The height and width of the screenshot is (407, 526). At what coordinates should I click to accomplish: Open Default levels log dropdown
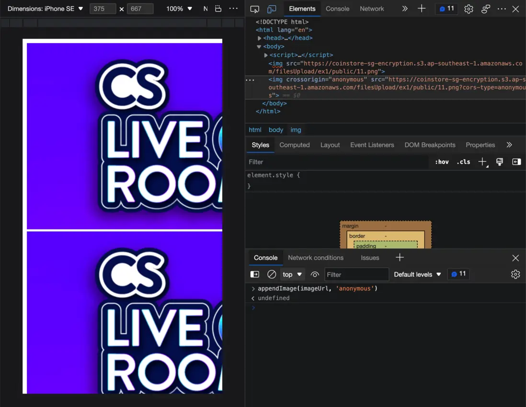pyautogui.click(x=417, y=274)
